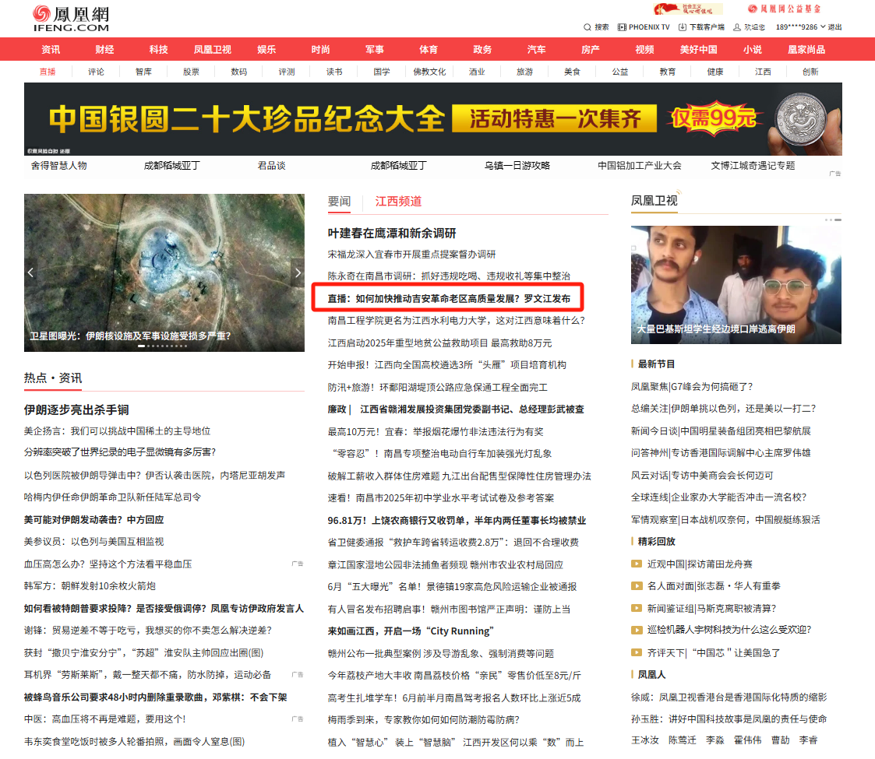Open 军情观察室|日本战机叹奈何 program
This screenshot has width=875, height=759.
pos(725,520)
